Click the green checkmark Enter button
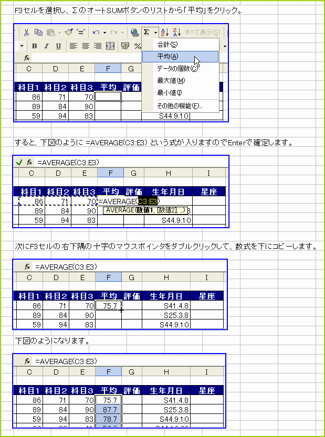Screen dimensions: 325x437 click(x=19, y=162)
